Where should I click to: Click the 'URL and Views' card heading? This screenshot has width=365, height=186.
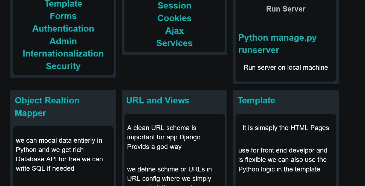[x=158, y=101]
